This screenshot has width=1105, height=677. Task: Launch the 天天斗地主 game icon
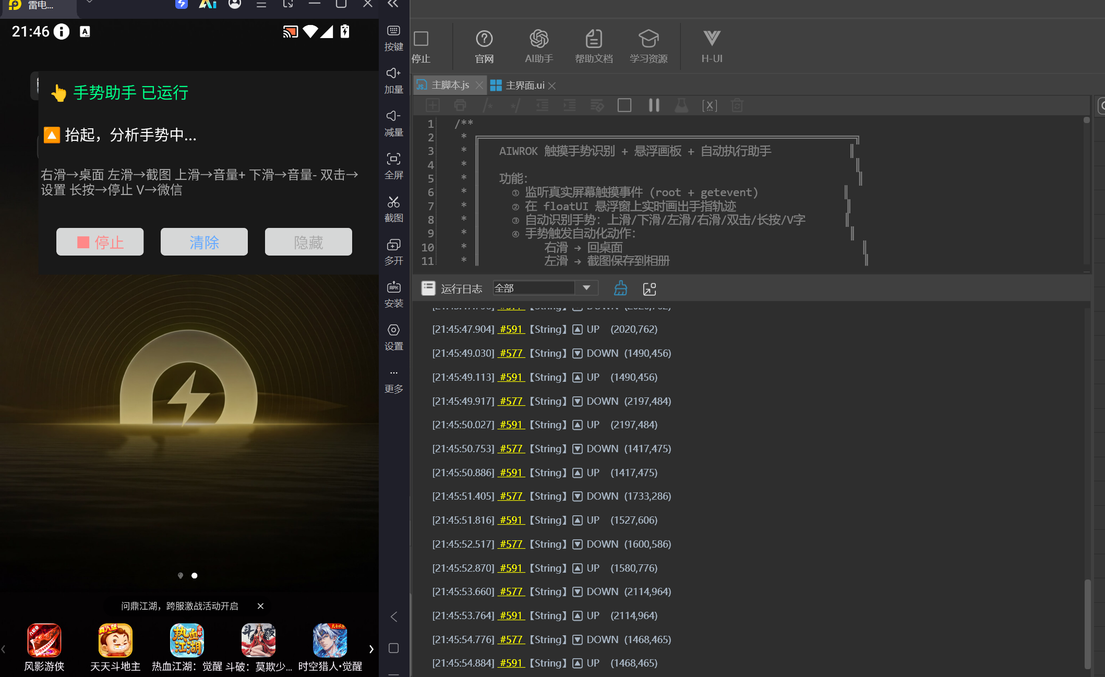115,640
